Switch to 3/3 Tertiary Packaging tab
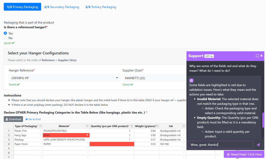266x159 pixels. coord(101,7)
